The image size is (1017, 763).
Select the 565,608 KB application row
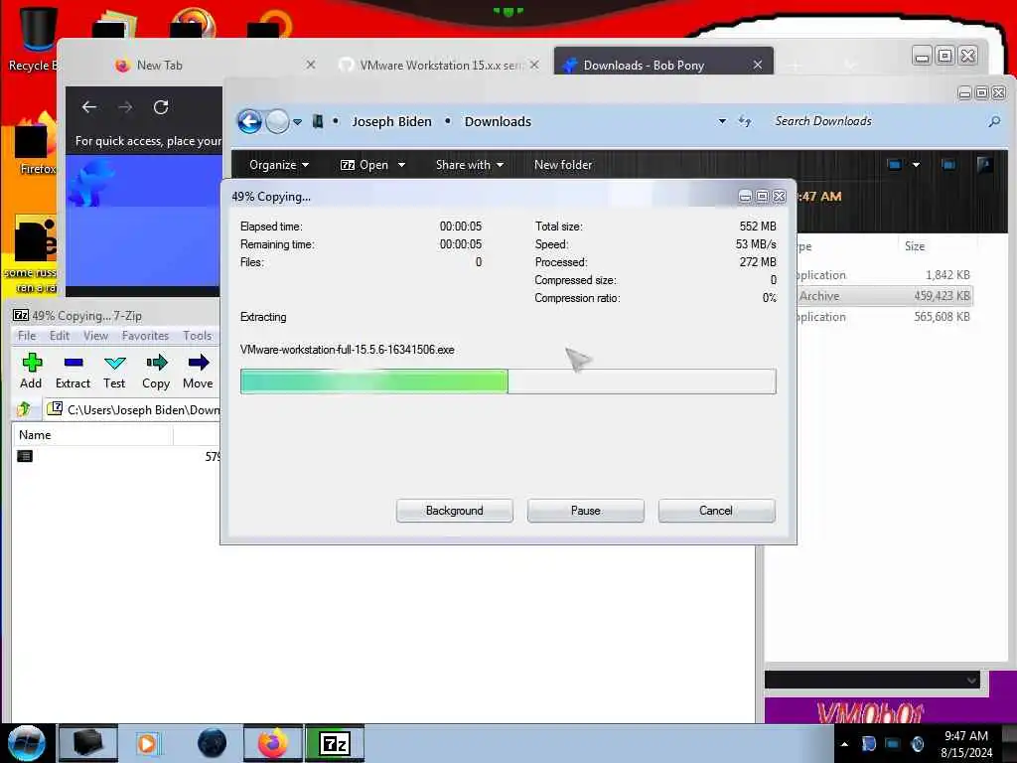[883, 317]
